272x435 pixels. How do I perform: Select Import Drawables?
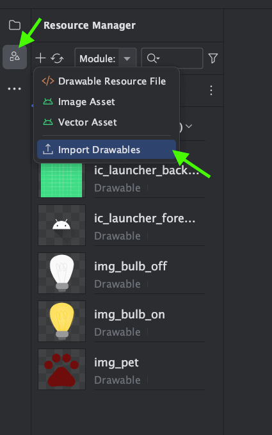coord(106,149)
